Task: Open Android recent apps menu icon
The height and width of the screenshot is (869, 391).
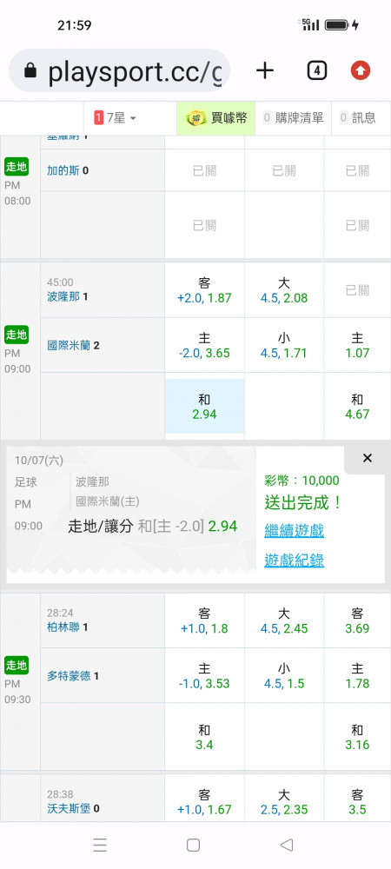Action: 100,845
